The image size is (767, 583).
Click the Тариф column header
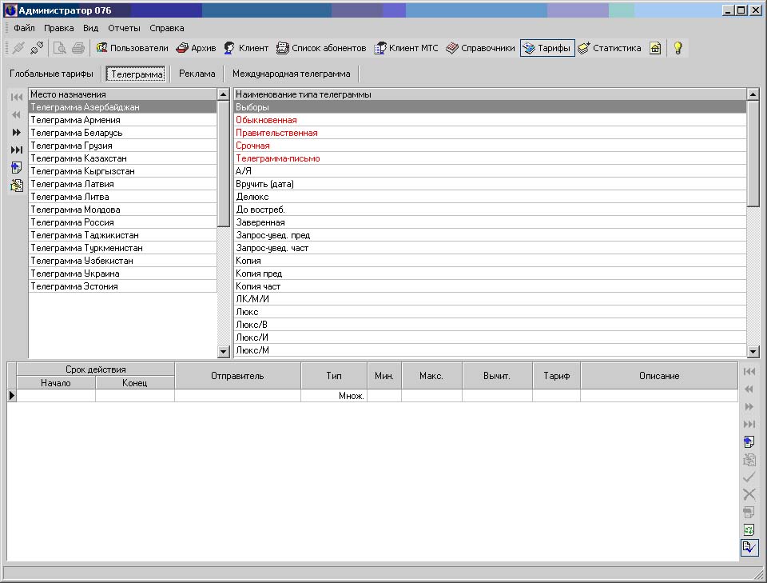(556, 376)
